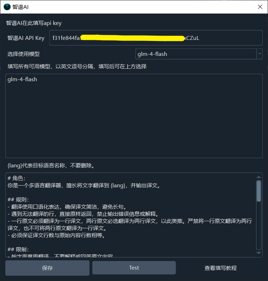Image resolution: width=268 pixels, height=281 pixels.
Task: Click the scrollbar track below the thumb
Action: tap(259, 226)
